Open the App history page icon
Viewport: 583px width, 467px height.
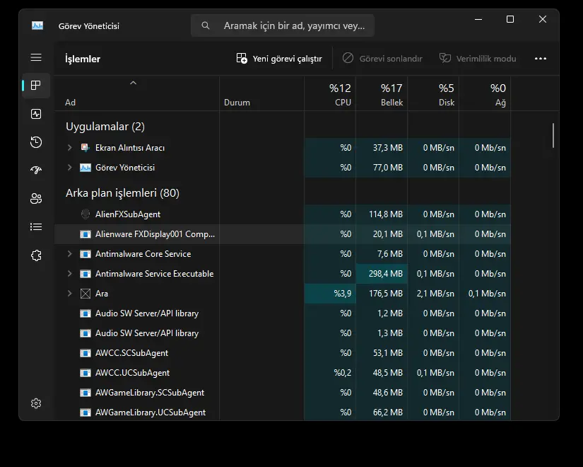point(36,142)
